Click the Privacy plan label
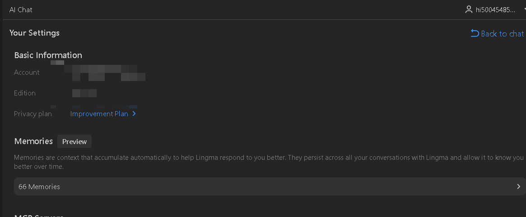The width and height of the screenshot is (526, 217). point(33,114)
